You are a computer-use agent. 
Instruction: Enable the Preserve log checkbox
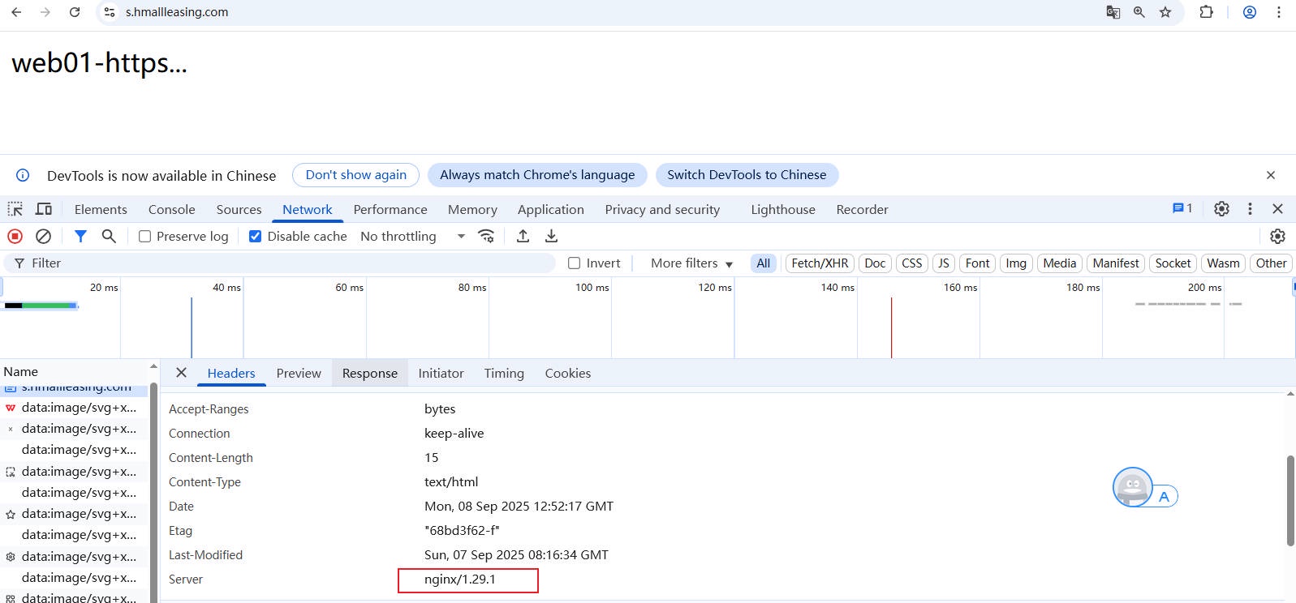(145, 237)
